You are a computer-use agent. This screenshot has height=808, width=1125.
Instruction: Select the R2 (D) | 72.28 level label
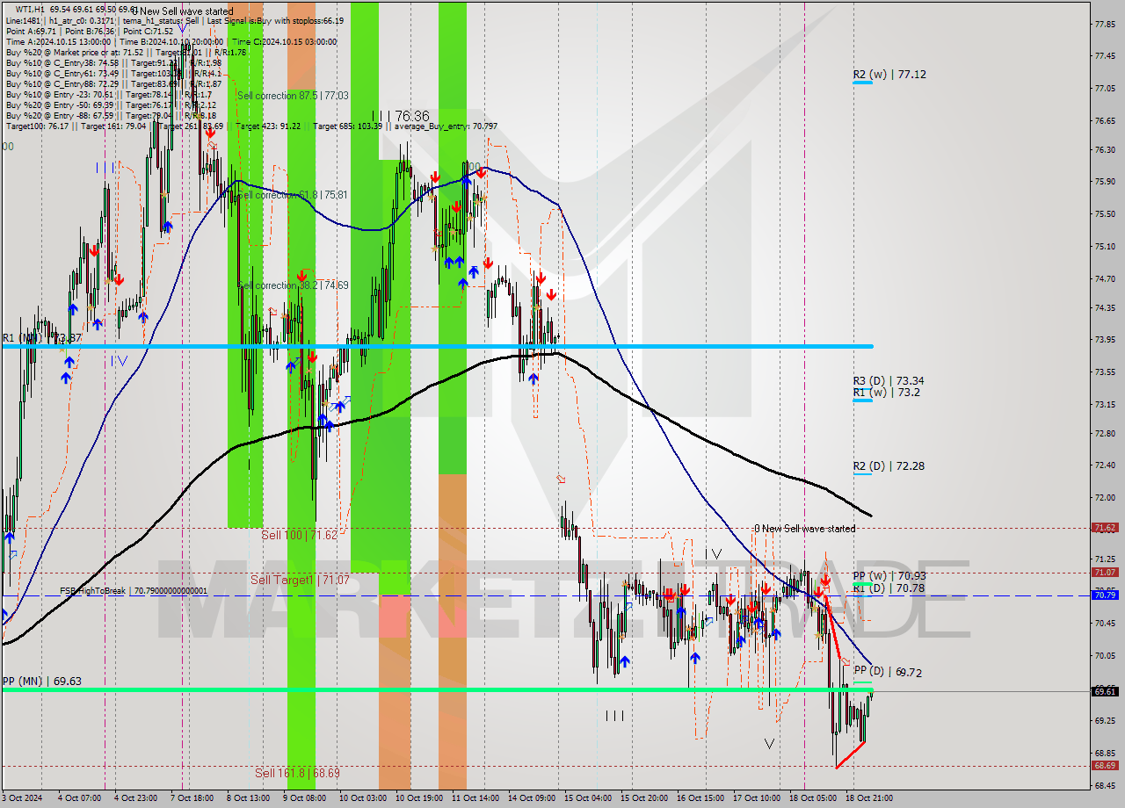click(x=888, y=465)
